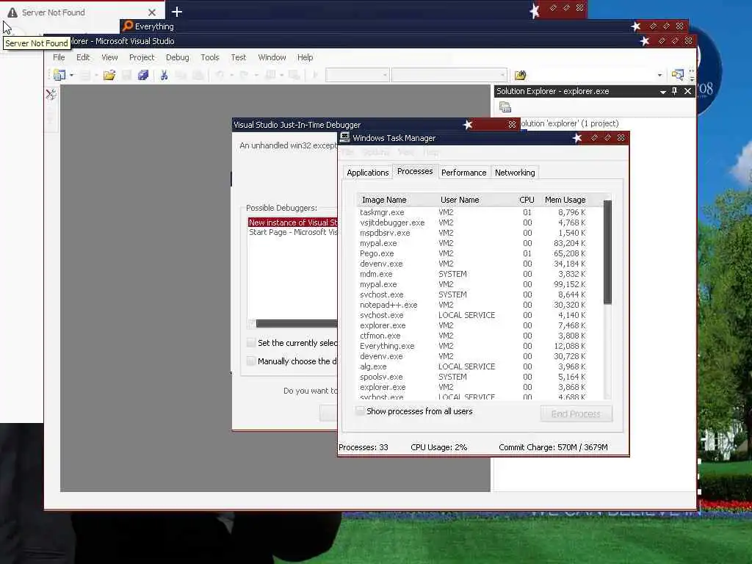Image resolution: width=752 pixels, height=564 pixels.
Task: Open Solution Explorer window position dropdown arrow
Action: [663, 91]
